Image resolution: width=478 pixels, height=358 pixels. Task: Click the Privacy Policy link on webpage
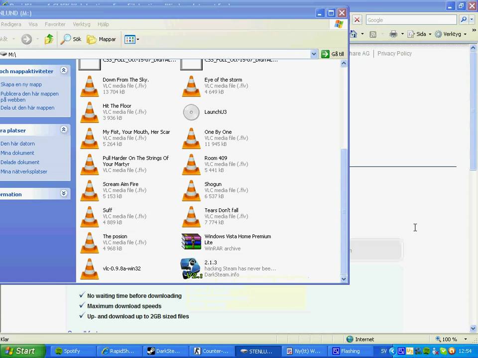tap(394, 54)
